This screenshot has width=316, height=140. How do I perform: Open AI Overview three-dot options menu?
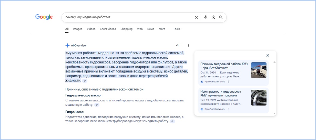click(189, 46)
